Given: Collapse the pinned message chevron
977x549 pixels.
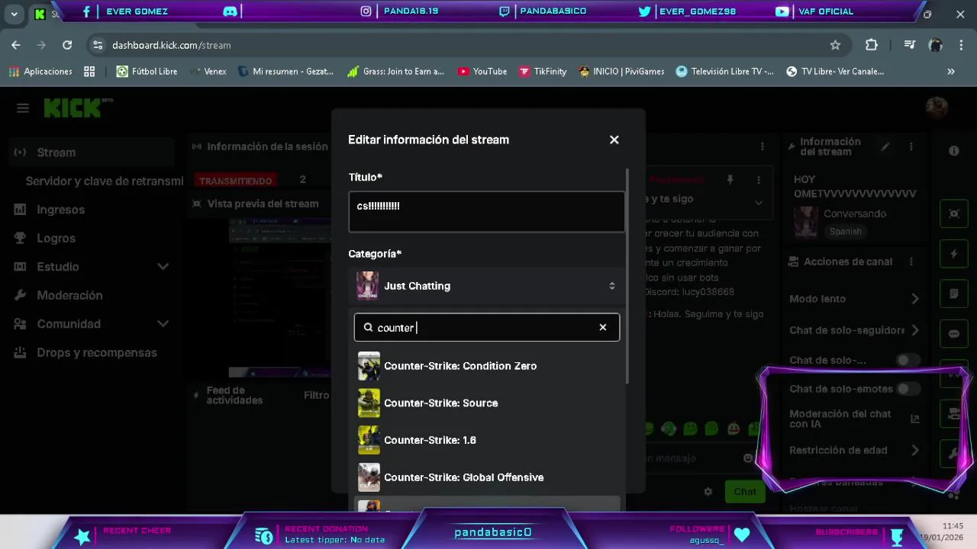Looking at the screenshot, I should [x=759, y=203].
